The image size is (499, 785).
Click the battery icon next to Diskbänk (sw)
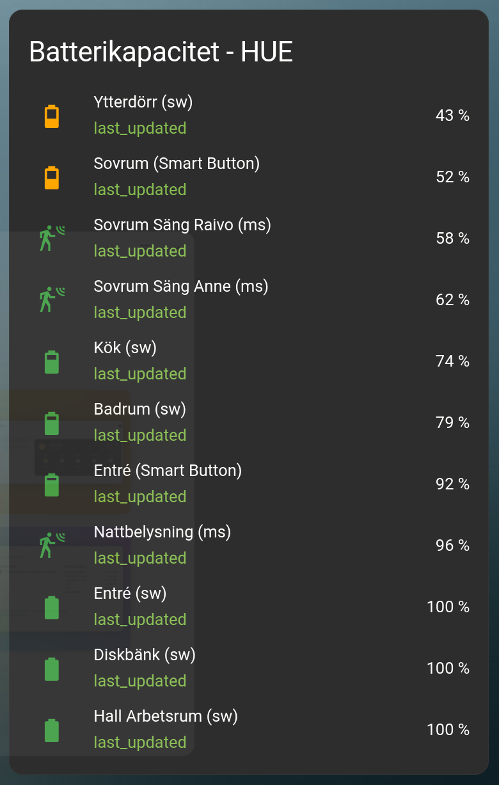click(x=52, y=669)
